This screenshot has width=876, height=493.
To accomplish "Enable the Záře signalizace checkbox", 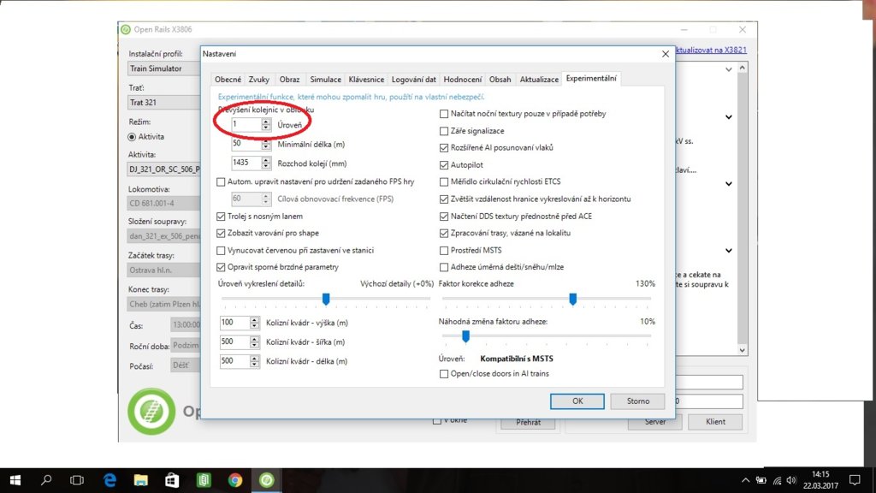I will tap(444, 131).
